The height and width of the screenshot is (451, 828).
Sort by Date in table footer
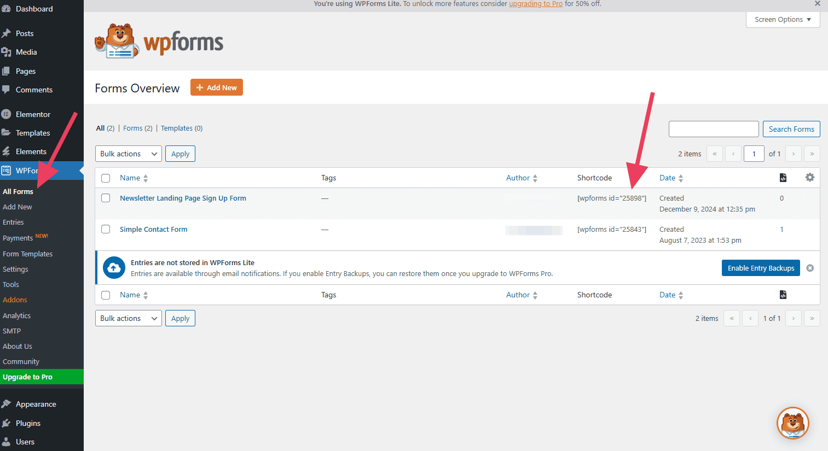pyautogui.click(x=671, y=295)
